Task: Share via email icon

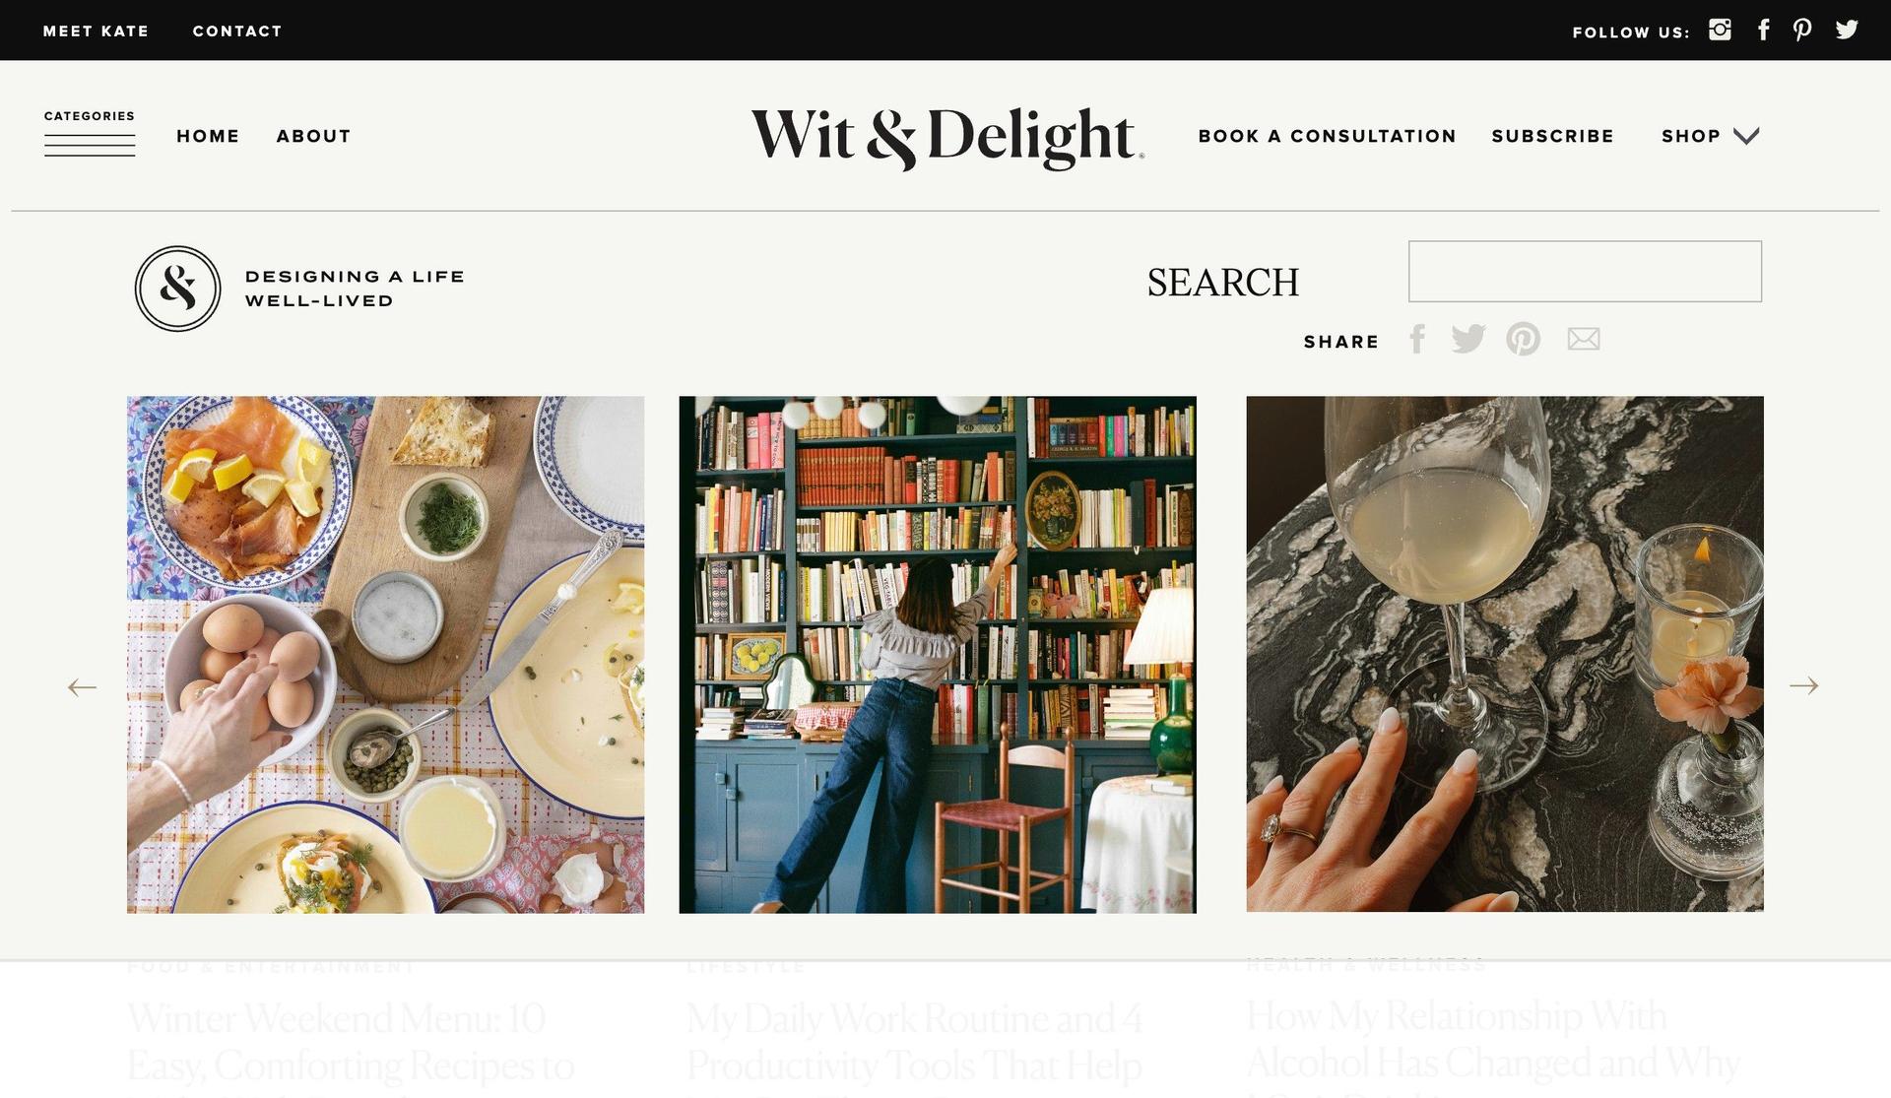Action: coord(1583,340)
